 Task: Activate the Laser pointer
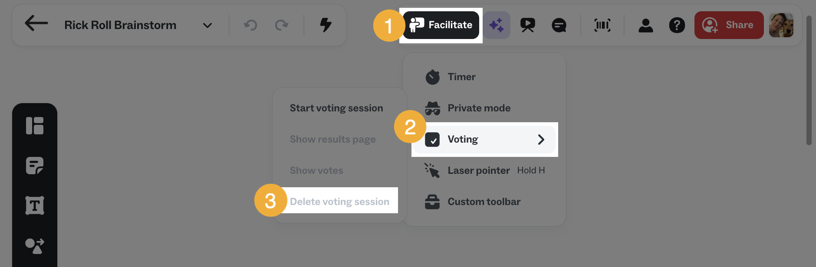[x=478, y=170]
